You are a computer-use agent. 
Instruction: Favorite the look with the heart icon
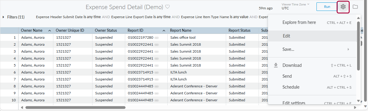point(167,7)
